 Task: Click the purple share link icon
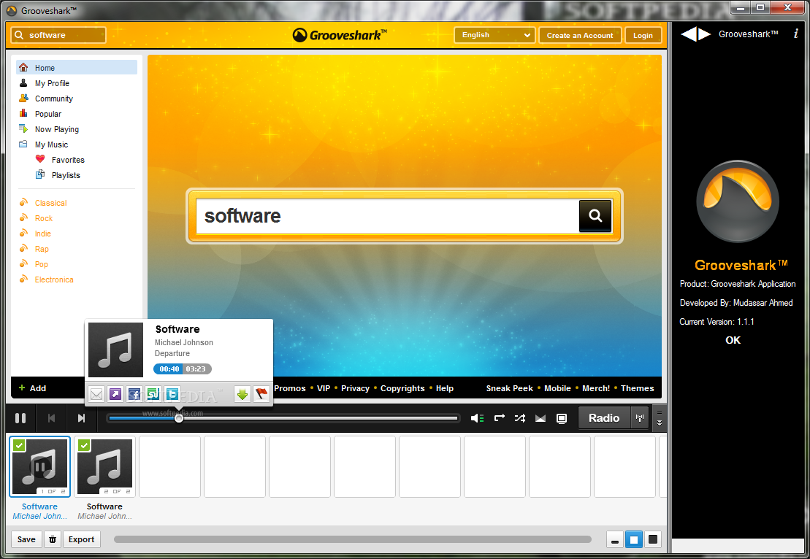(115, 395)
